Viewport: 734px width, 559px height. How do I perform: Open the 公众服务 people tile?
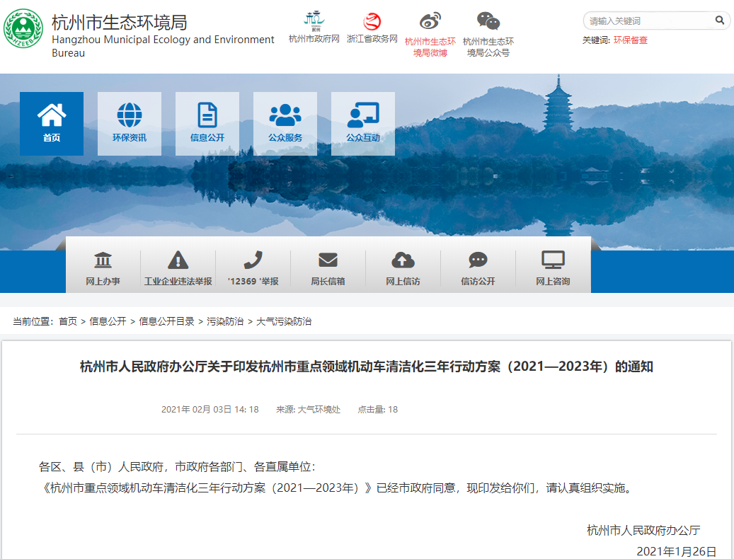click(x=285, y=123)
